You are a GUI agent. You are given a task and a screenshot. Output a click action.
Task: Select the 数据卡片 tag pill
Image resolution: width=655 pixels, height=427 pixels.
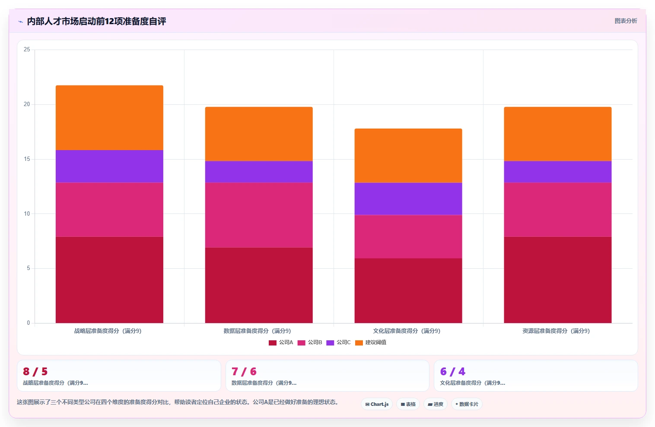(467, 404)
